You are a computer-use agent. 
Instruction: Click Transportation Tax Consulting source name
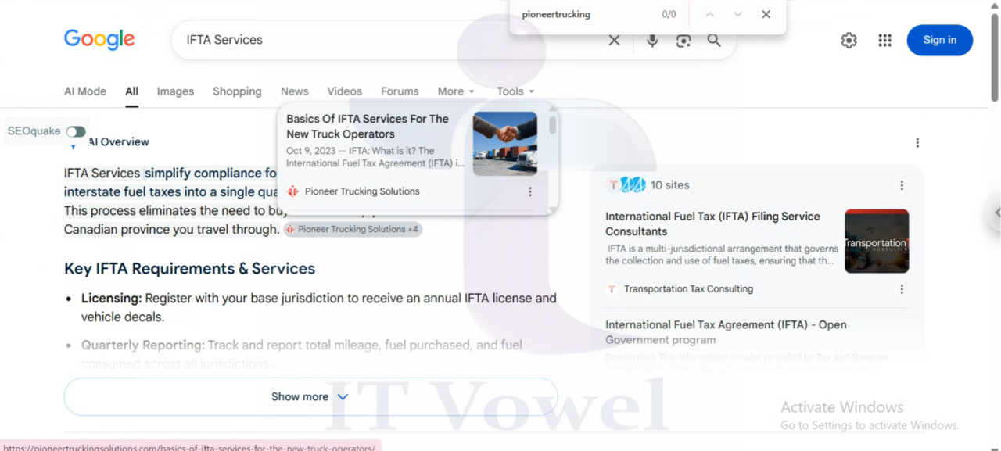(x=688, y=289)
